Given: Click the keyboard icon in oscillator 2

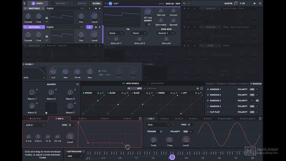Looking at the screenshot, I should coord(46,37).
